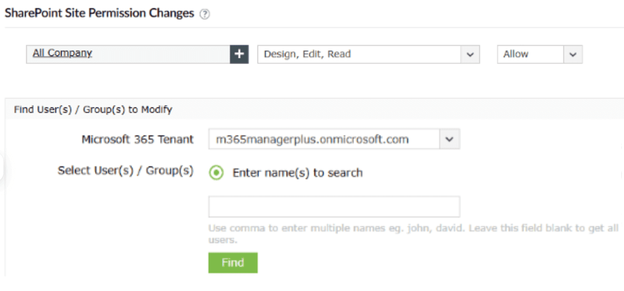Click the arrow beside Allow
Viewport: 624px width, 291px height.
pos(573,54)
